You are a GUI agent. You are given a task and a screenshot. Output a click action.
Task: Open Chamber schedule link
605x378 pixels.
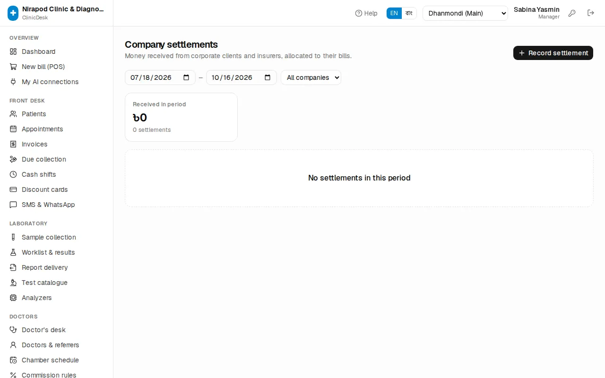click(x=57, y=360)
